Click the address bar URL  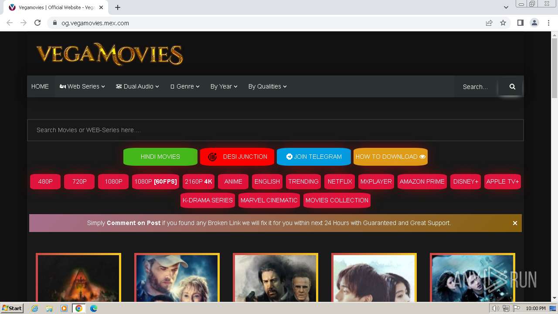[95, 23]
